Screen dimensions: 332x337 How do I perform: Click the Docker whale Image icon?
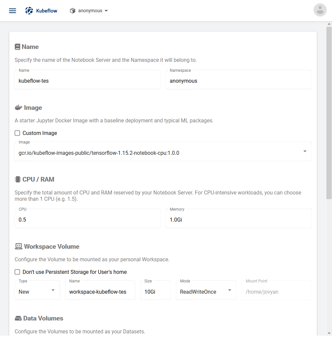18,108
